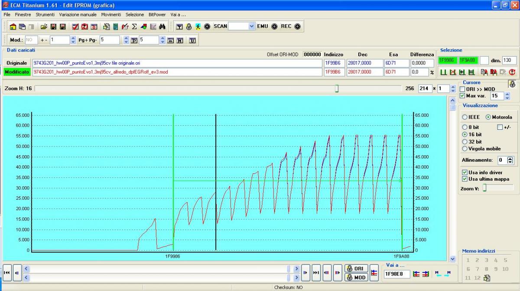520x291 pixels.
Task: Click the round EMU indicator button
Action: pos(274,26)
